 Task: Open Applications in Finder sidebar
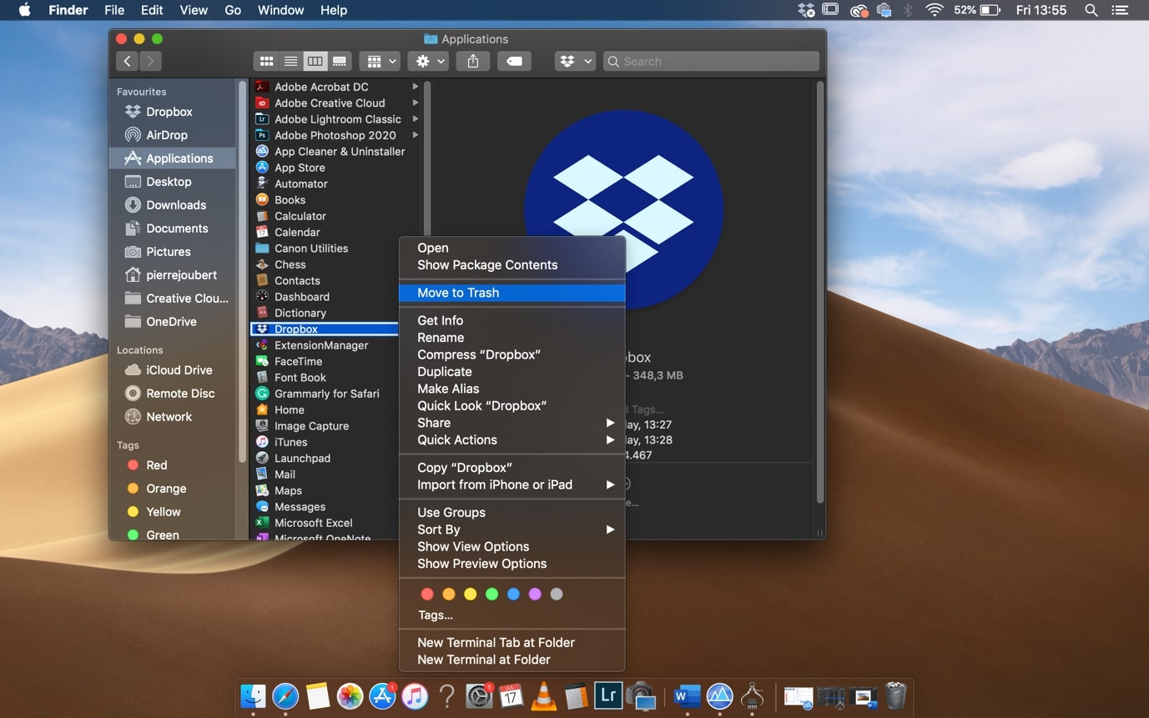coord(173,158)
